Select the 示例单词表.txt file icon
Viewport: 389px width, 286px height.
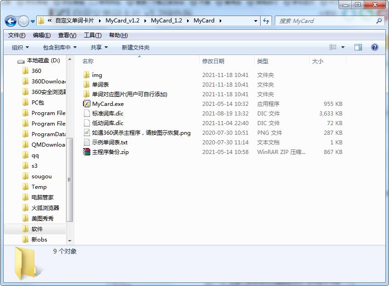87,142
